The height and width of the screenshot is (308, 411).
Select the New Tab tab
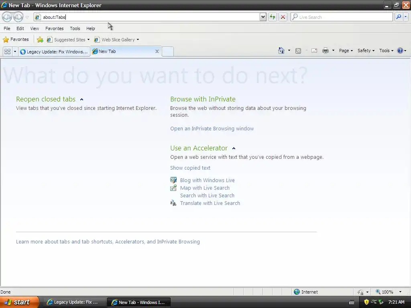tap(123, 51)
